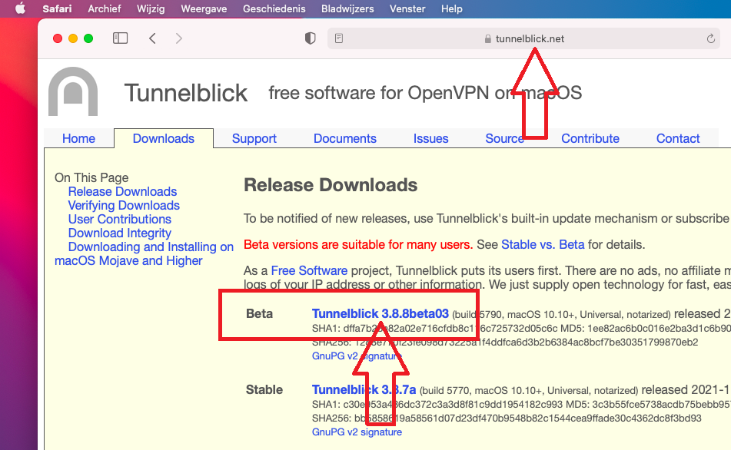The width and height of the screenshot is (731, 450).
Task: Toggle the Safari sidebar
Action: point(120,38)
